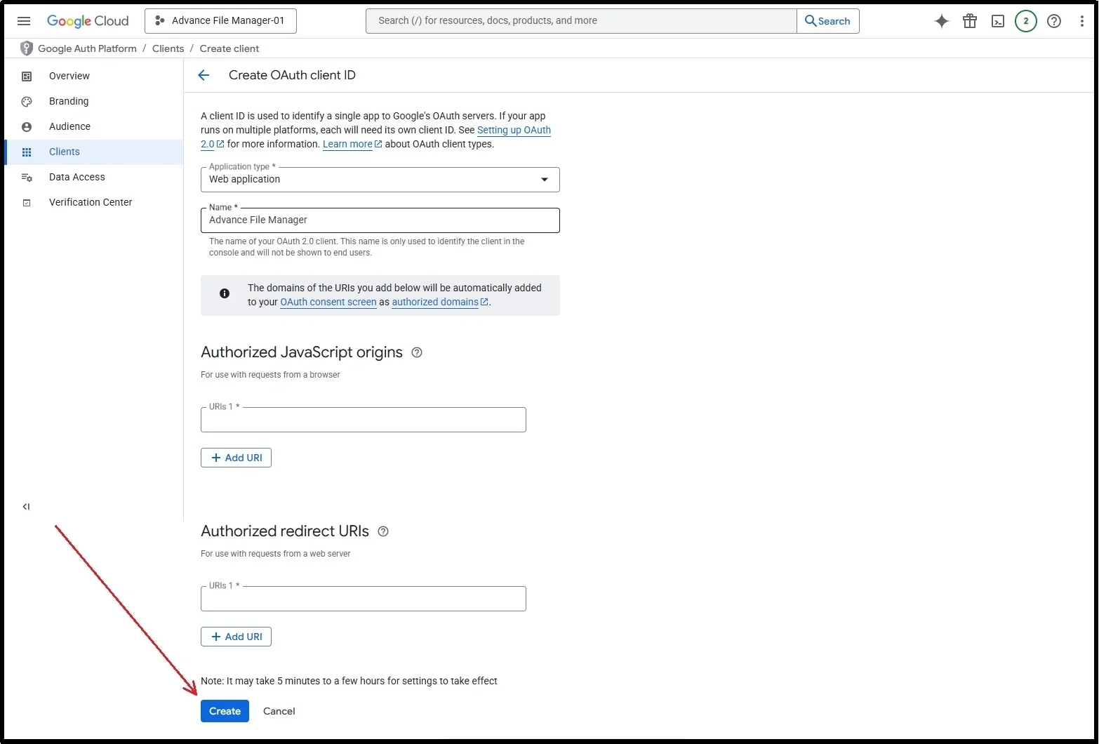Open the help question mark icon
The image size is (1099, 744).
click(x=1054, y=21)
